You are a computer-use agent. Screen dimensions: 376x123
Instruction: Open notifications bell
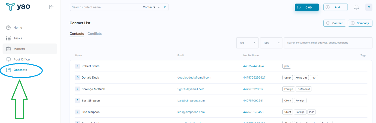(x=356, y=7)
